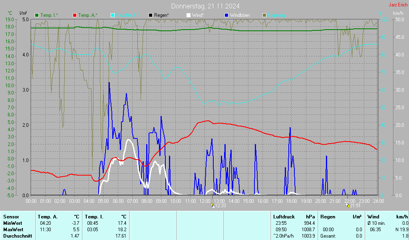Click the '18:00' time axis label

click(x=292, y=201)
